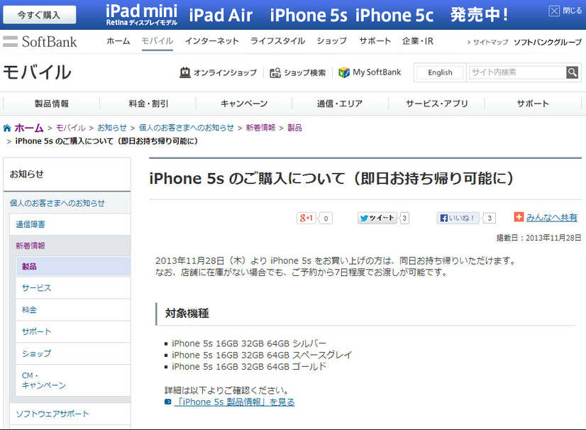This screenshot has width=586, height=430.
Task: Click the iPhone 5s シルバー list item
Action: (x=249, y=343)
